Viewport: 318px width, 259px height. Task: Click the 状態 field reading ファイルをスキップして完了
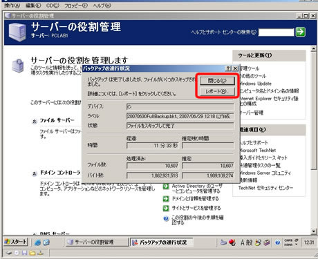click(x=180, y=126)
